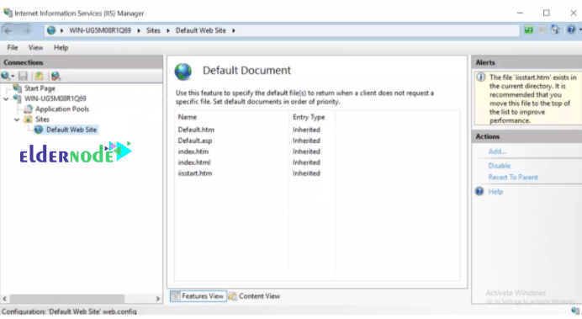Viewport: 582px width, 319px height.
Task: Open dropdown arrow after globe in breadcrumb
Action: 61,30
